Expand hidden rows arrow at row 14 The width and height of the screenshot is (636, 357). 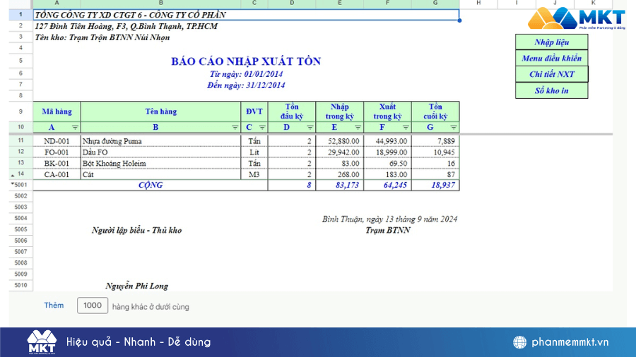[13, 176]
